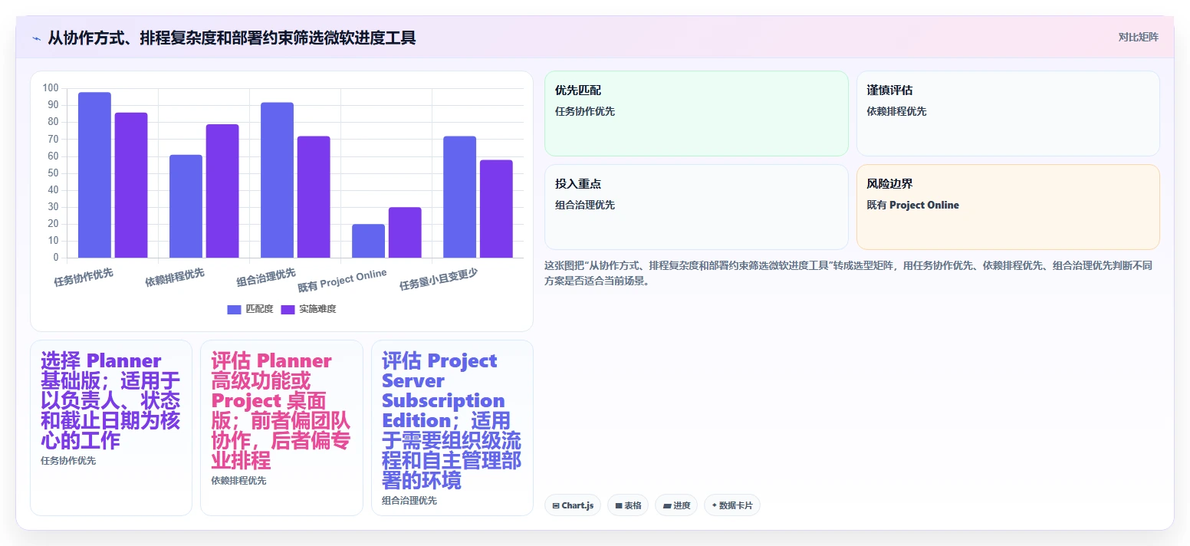Click the Chart.js tag pill

[573, 505]
